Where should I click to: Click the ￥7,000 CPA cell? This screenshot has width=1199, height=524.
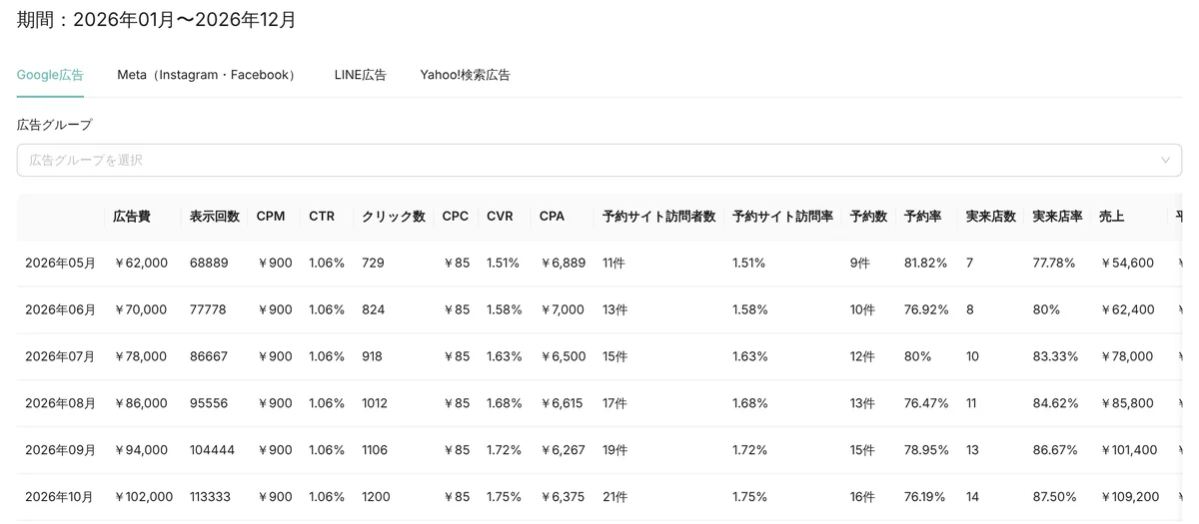pos(562,310)
